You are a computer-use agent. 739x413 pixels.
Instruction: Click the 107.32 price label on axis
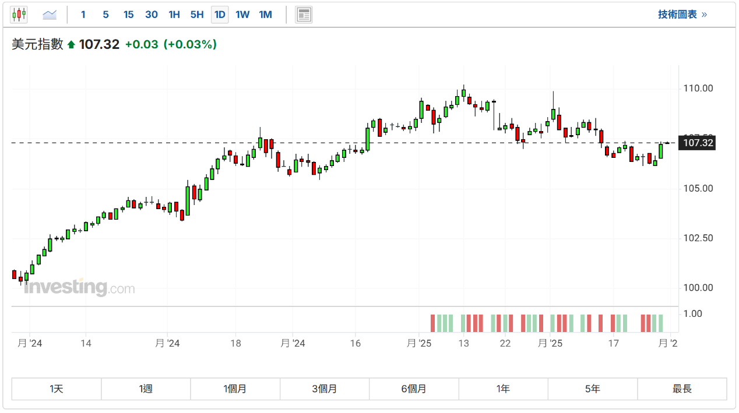click(x=698, y=143)
